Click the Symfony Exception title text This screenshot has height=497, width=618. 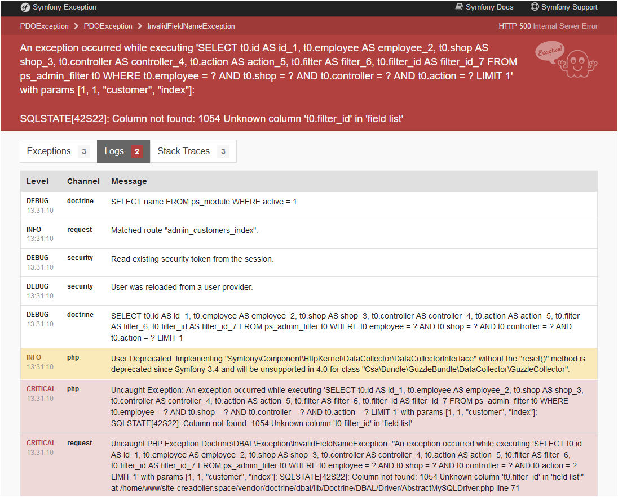64,7
